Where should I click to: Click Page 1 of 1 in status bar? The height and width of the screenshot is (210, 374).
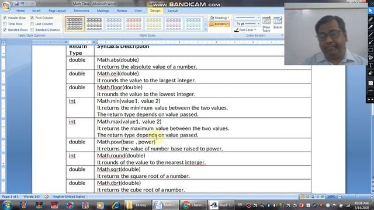tap(11, 197)
